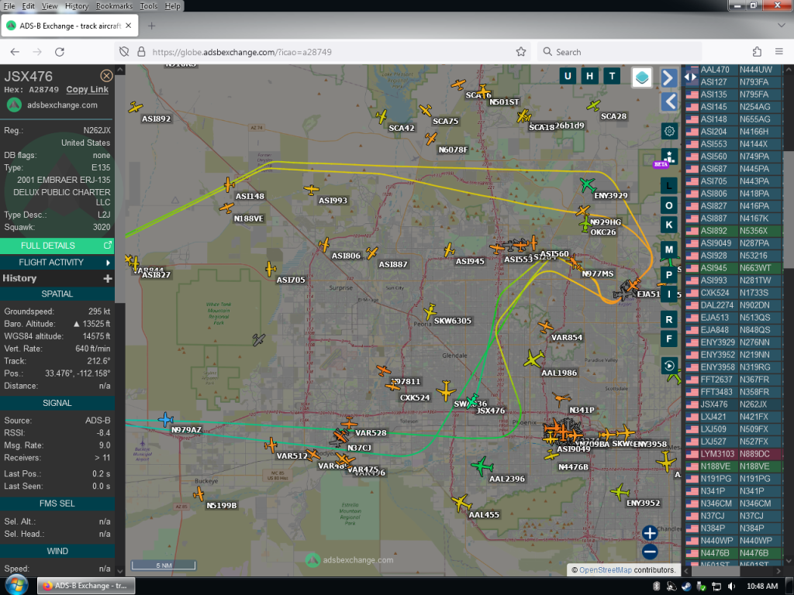Reload the current page
This screenshot has width=794, height=595.
[x=60, y=52]
